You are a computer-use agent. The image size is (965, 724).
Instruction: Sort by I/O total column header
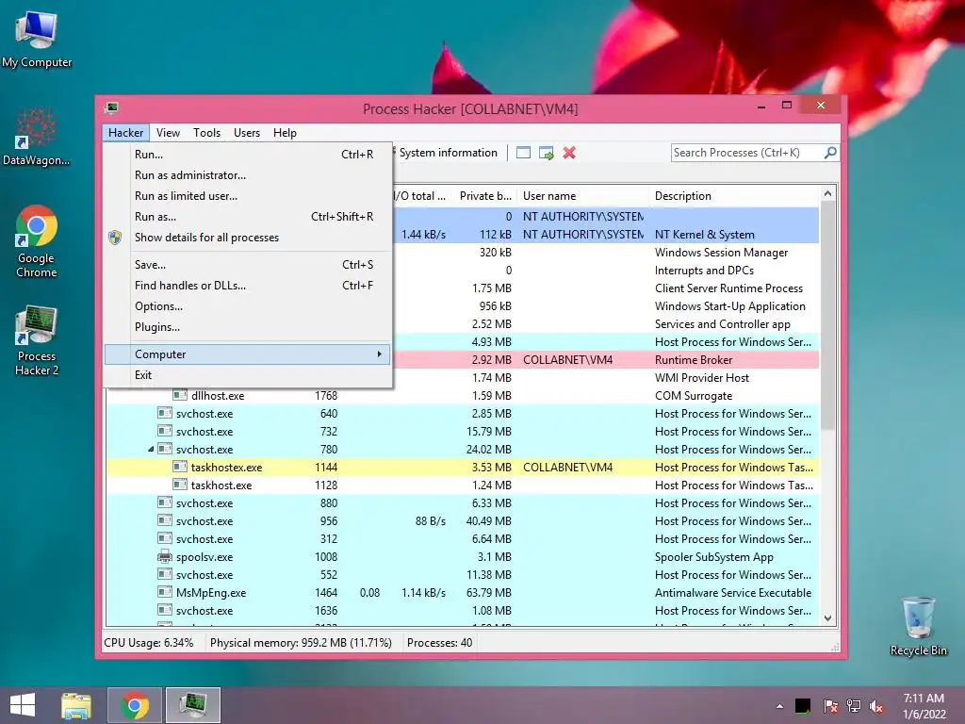420,196
